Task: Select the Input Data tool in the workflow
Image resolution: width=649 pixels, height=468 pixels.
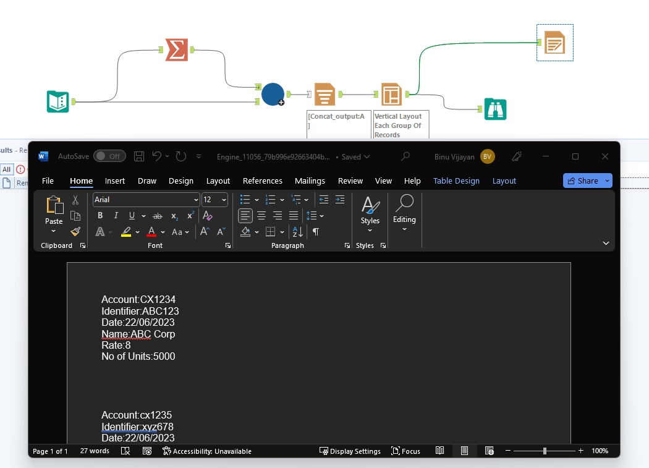Action: [57, 101]
